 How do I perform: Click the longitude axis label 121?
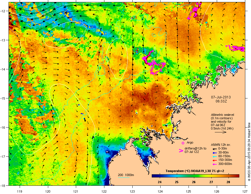point(76,191)
